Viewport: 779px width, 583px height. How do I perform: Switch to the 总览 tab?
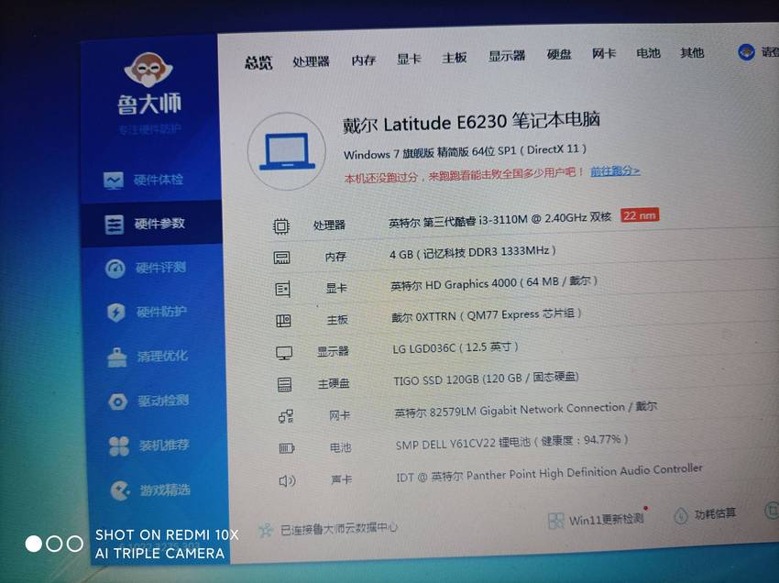[258, 63]
